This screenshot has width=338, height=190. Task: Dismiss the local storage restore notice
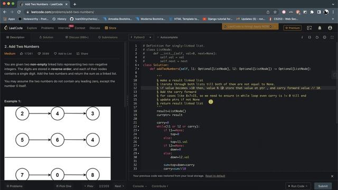(x=332, y=176)
